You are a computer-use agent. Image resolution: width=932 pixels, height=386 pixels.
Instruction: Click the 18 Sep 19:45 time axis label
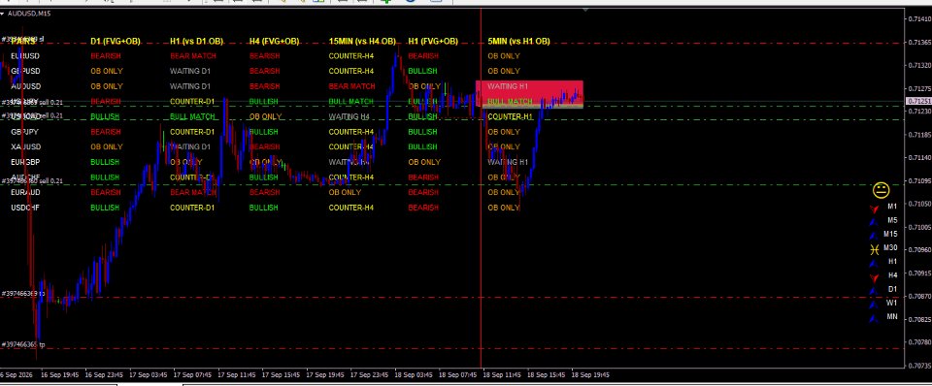point(590,374)
